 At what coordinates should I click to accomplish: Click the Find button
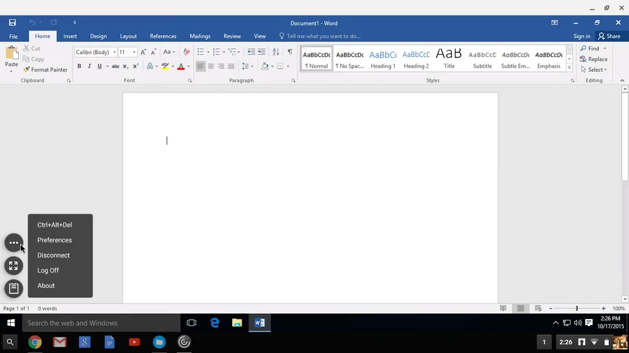click(589, 48)
